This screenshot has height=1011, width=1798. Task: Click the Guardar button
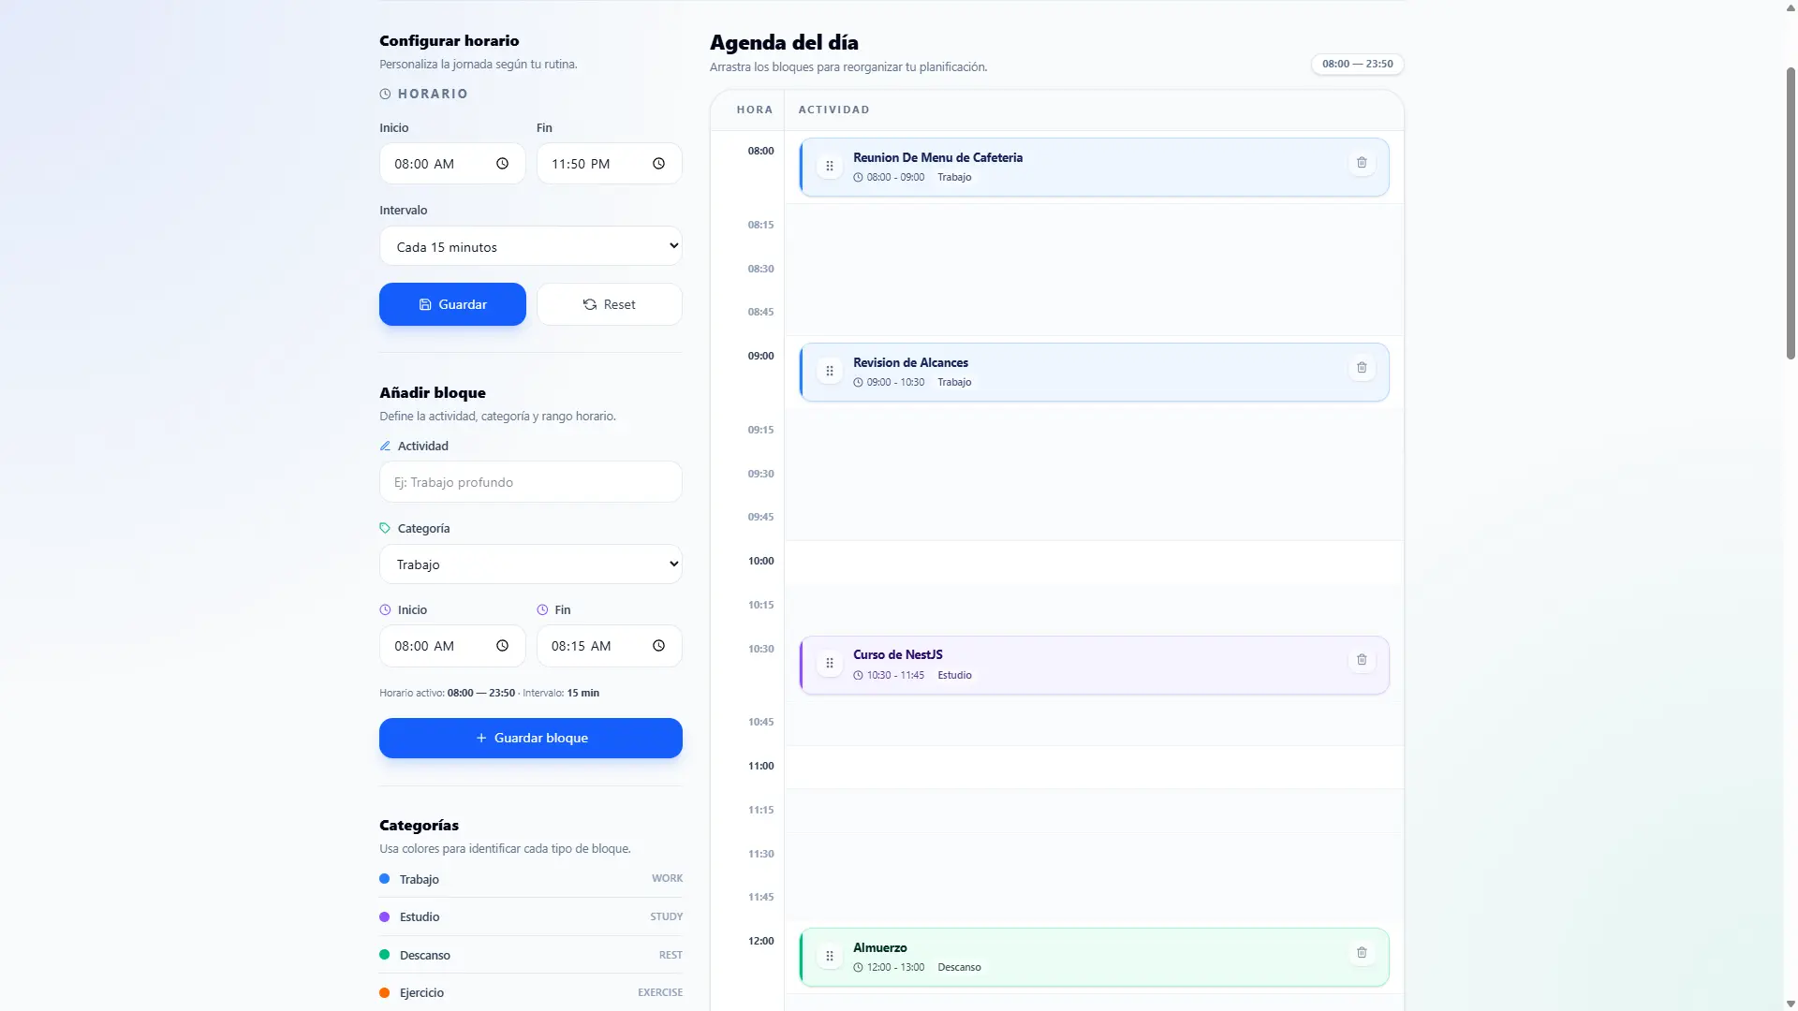(x=452, y=304)
